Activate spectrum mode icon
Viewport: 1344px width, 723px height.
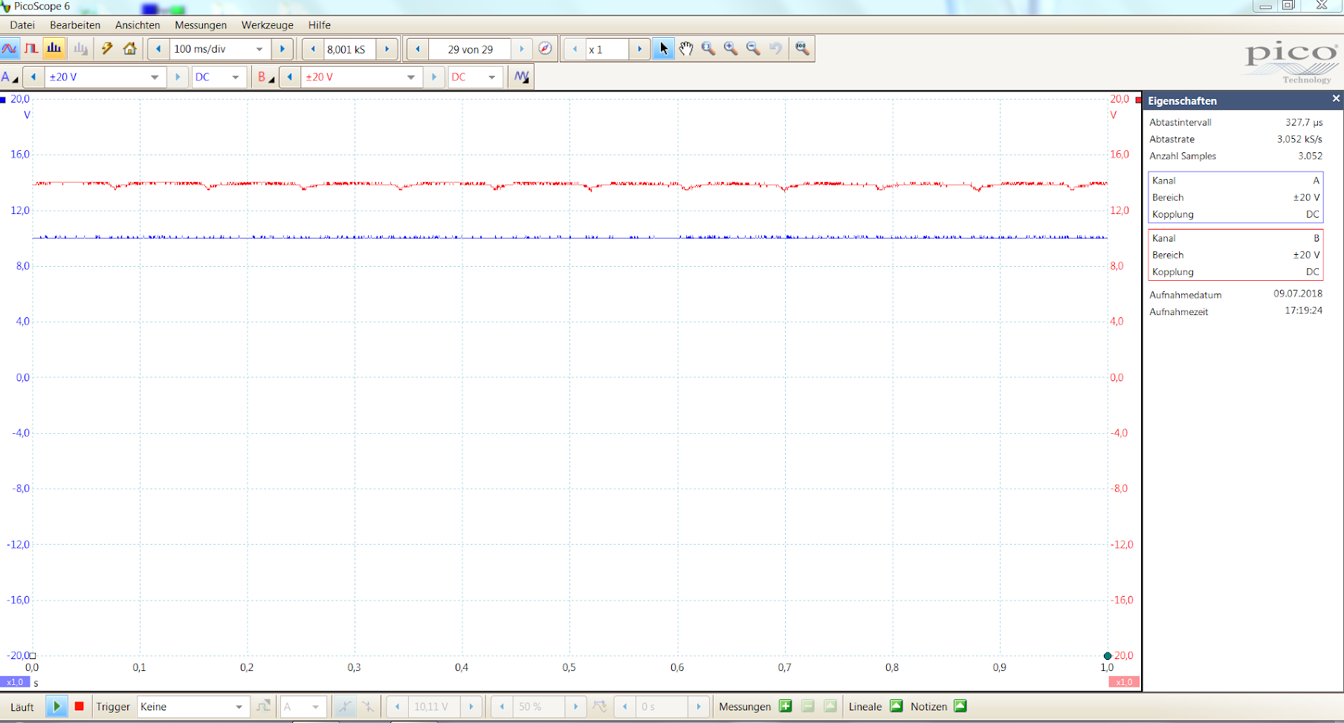54,49
